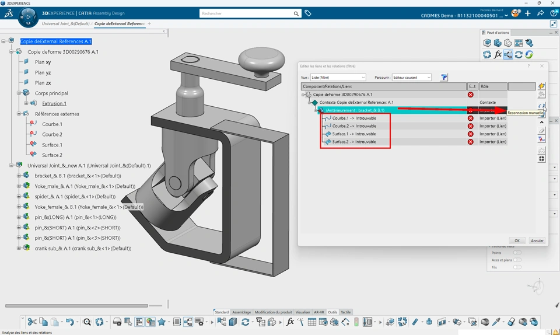Click the links and relations icon in Pavé d'actions
Viewport: 560px width, 335px height.
[508, 54]
